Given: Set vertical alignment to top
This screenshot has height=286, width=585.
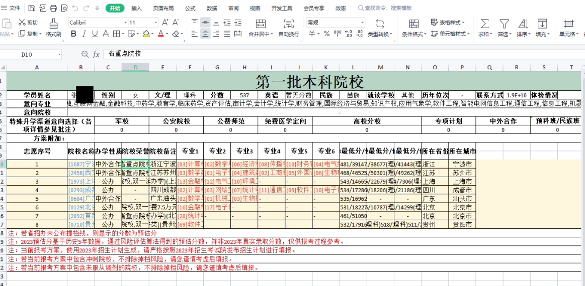Looking at the screenshot, I should [x=194, y=23].
